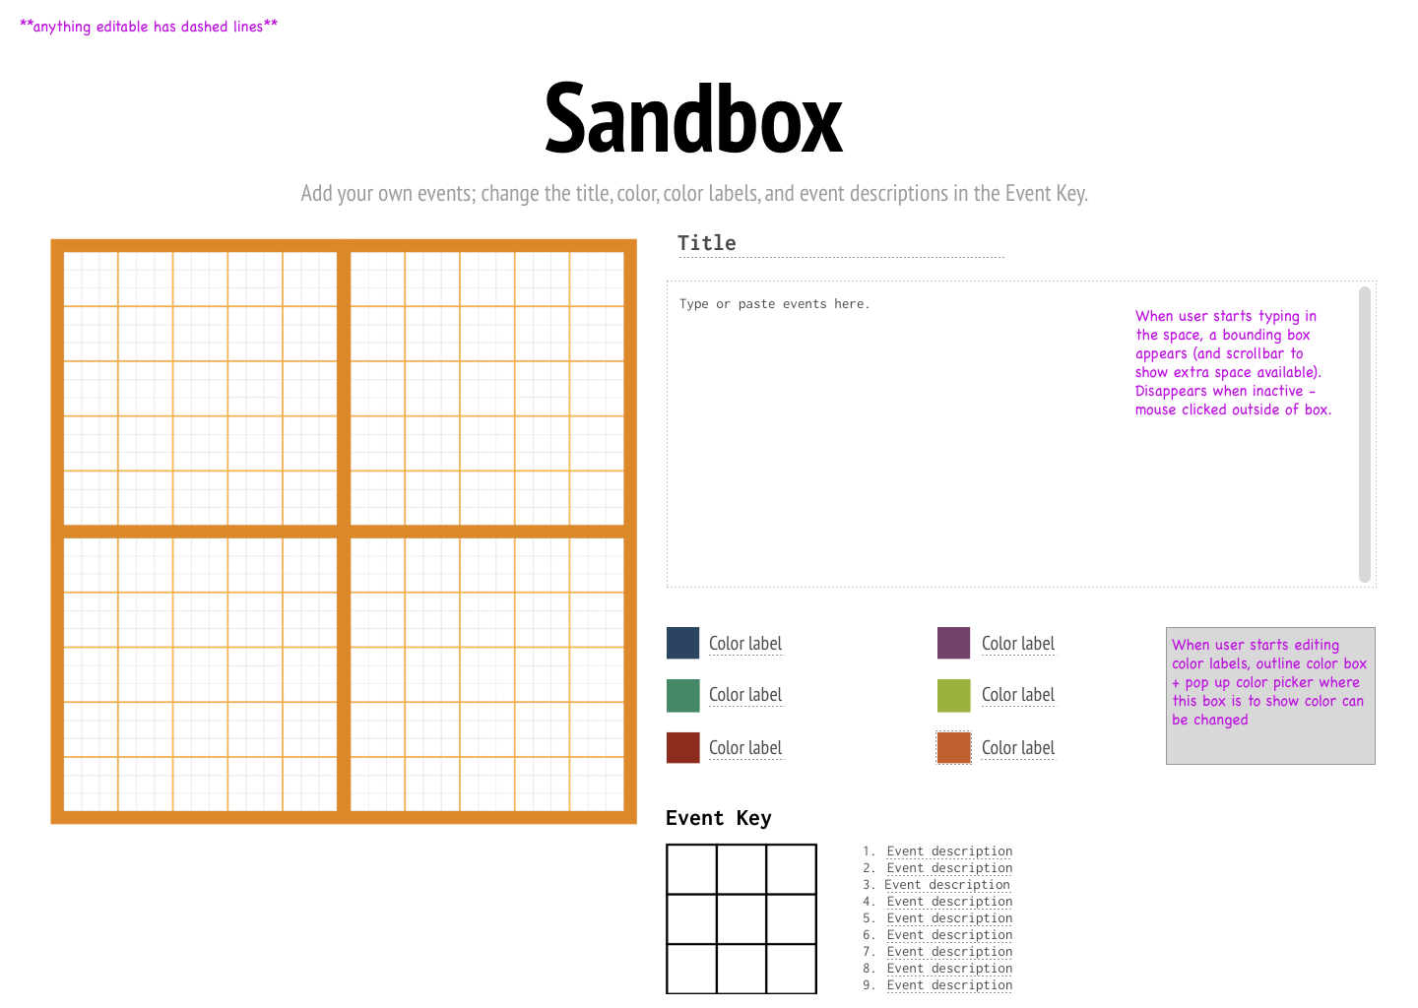The height and width of the screenshot is (1008, 1418).
Task: Click the bottom-left quadrant of the orange grid
Action: [200, 674]
